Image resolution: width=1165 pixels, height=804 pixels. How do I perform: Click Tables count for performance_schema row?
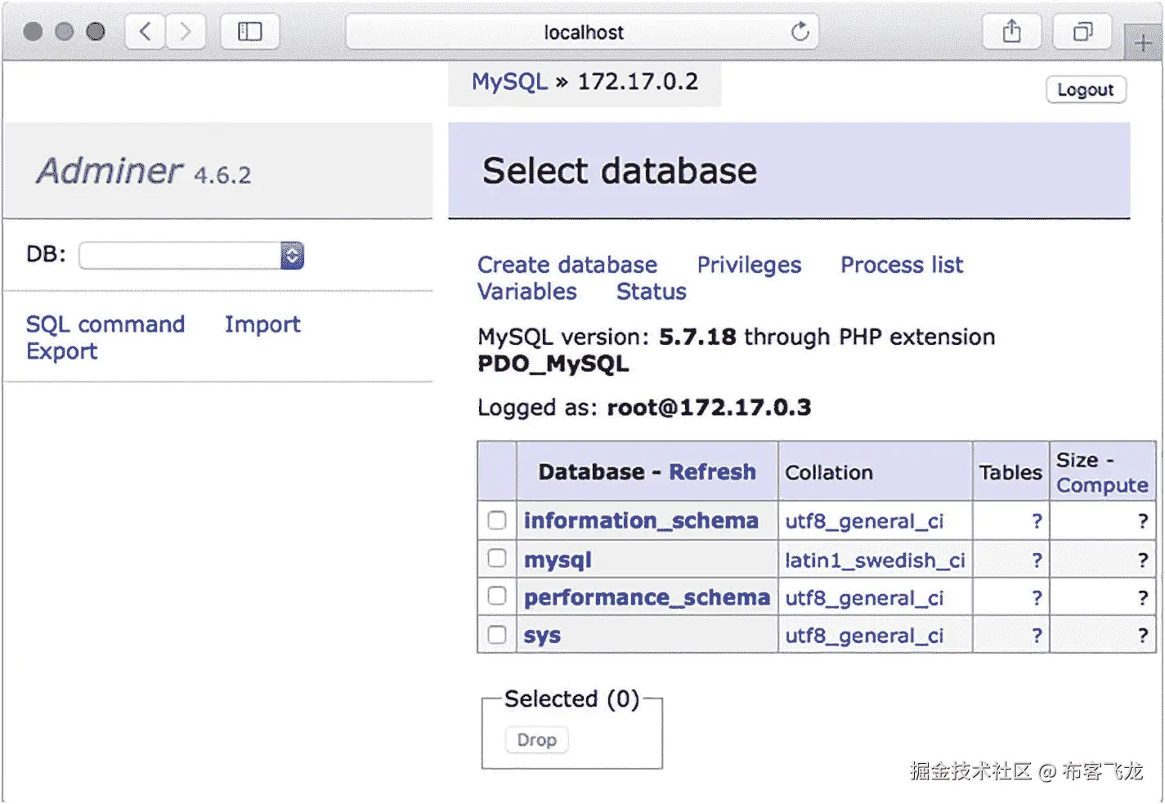tap(1037, 598)
